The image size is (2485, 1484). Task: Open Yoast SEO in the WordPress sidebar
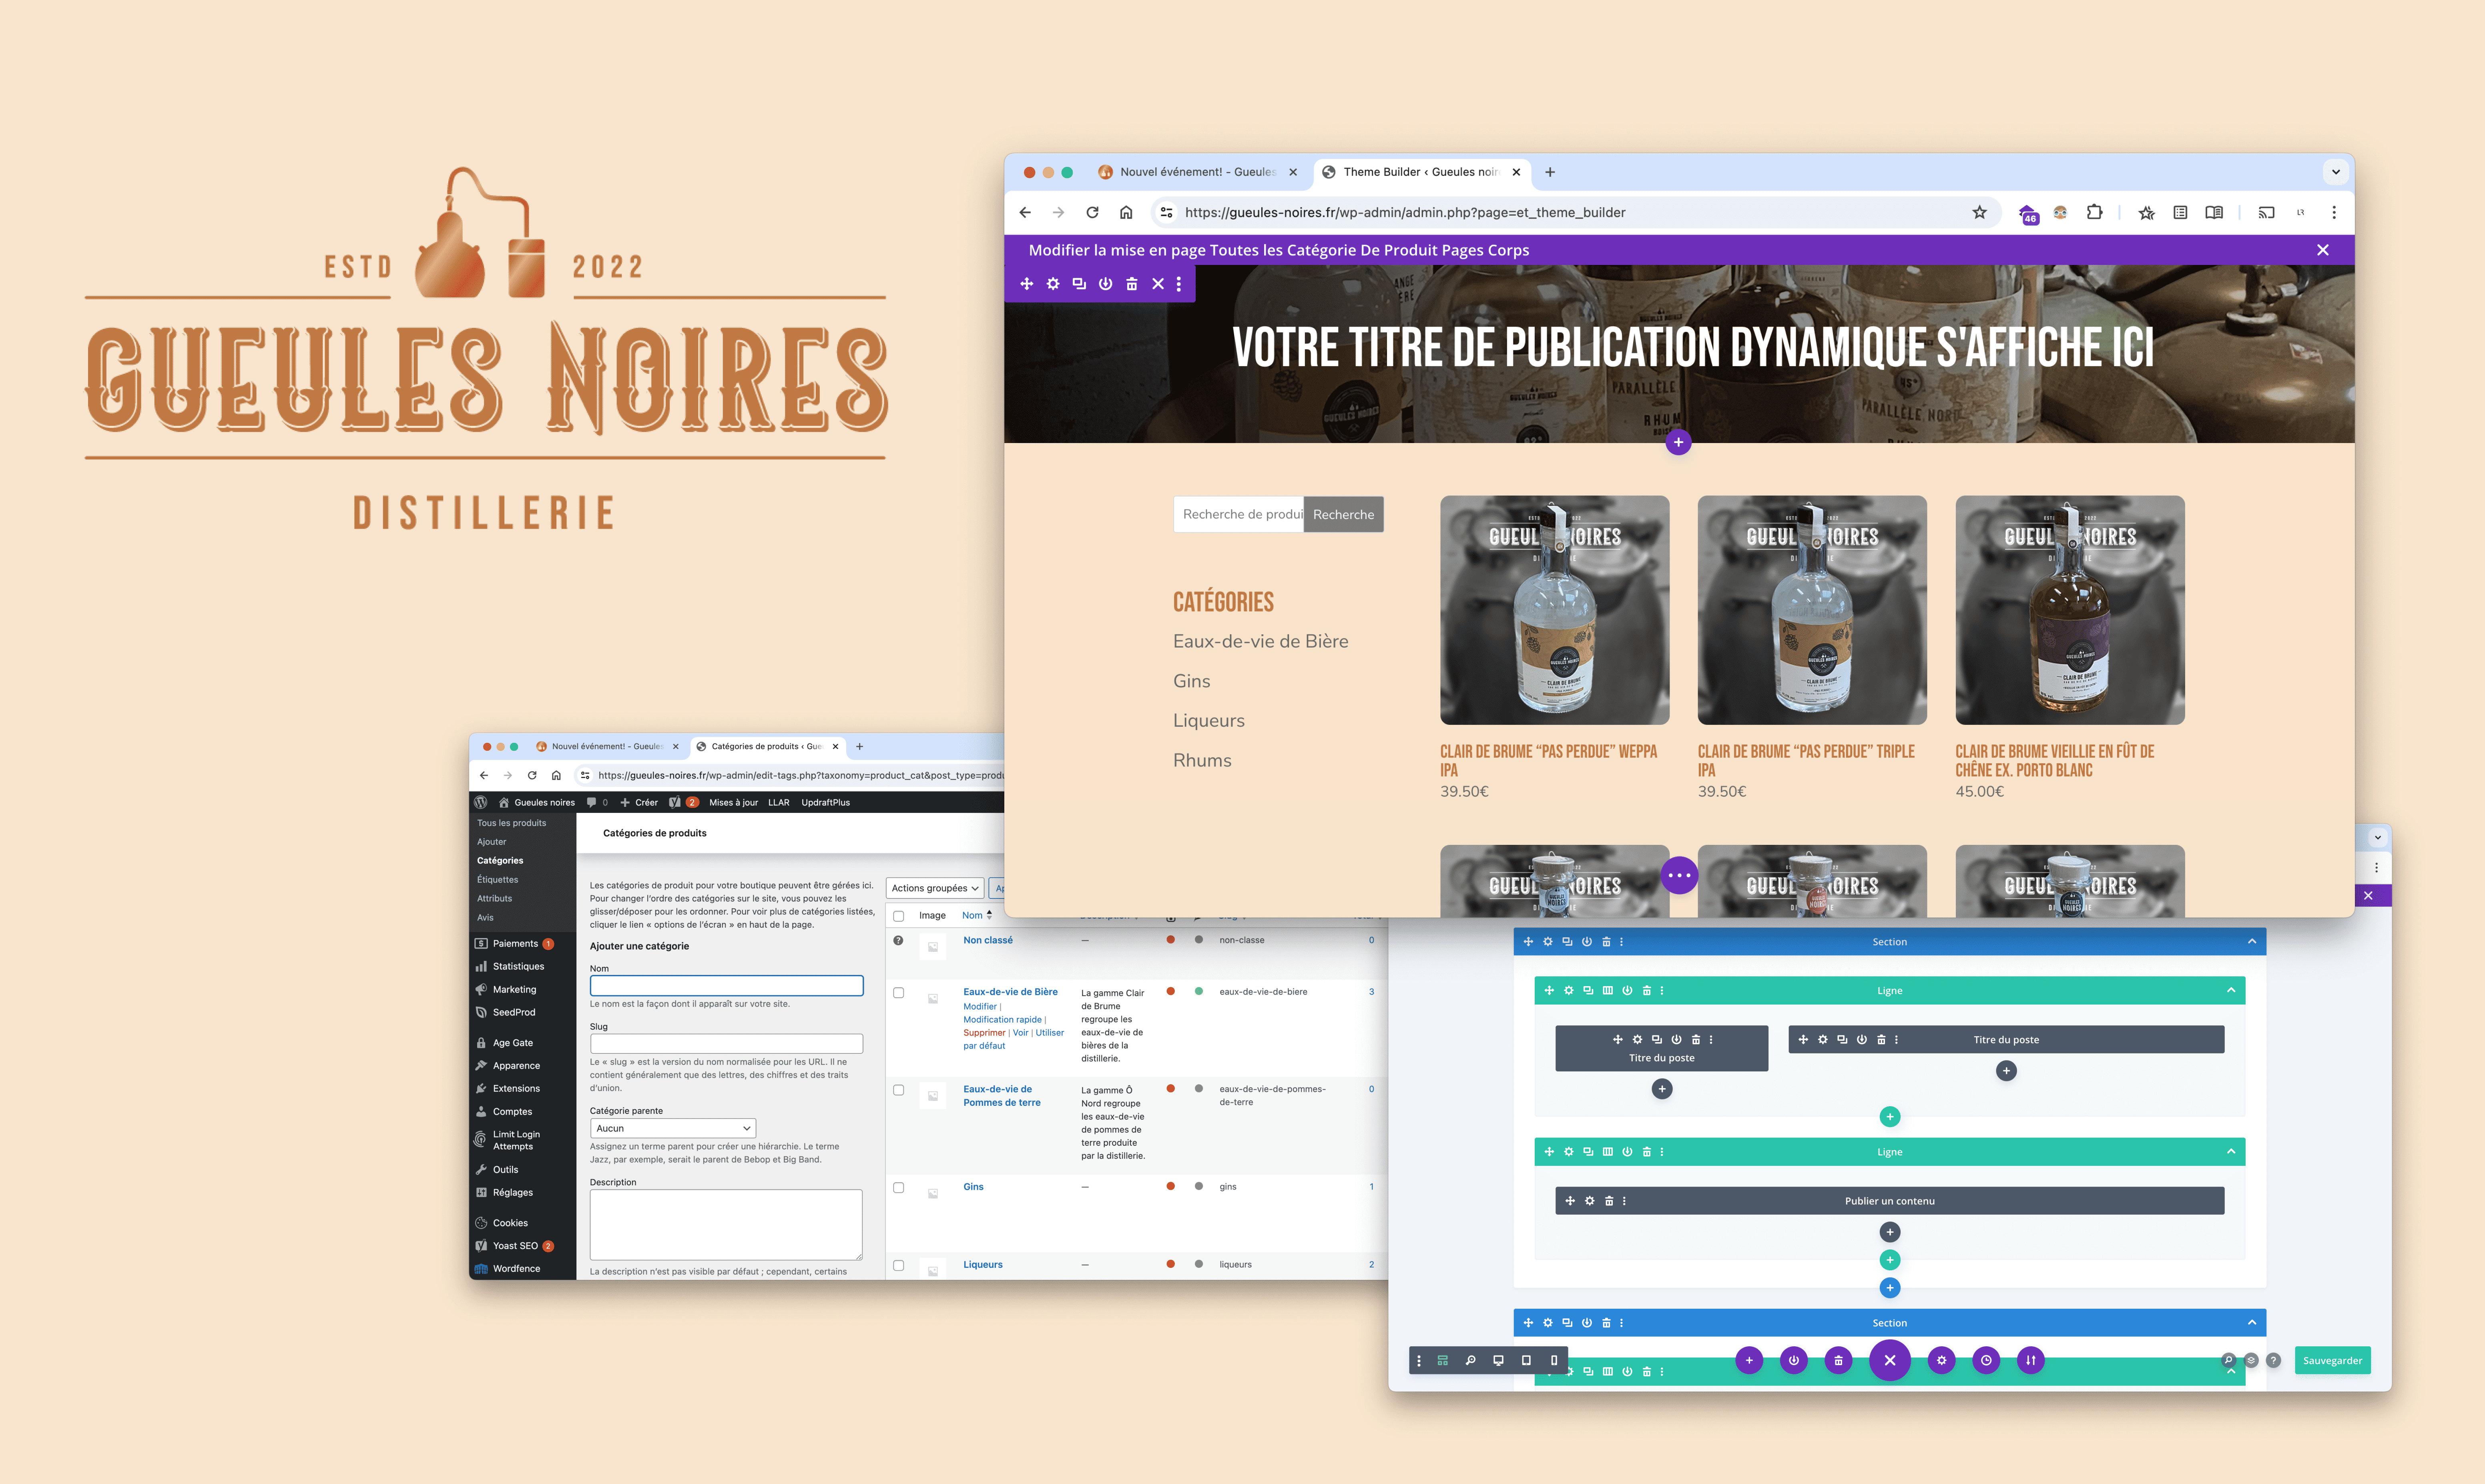pos(515,1246)
